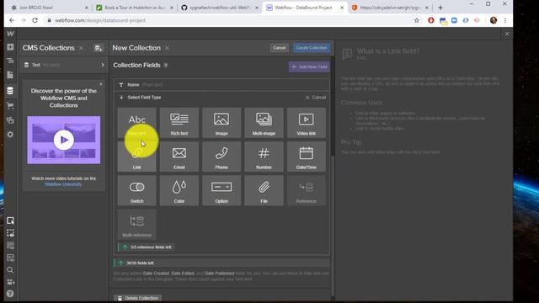Image resolution: width=539 pixels, height=303 pixels.
Task: Open the video tutorials people icon
Action: tap(10, 282)
